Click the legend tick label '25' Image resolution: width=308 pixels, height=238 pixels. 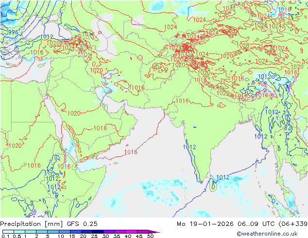[x=94, y=236]
